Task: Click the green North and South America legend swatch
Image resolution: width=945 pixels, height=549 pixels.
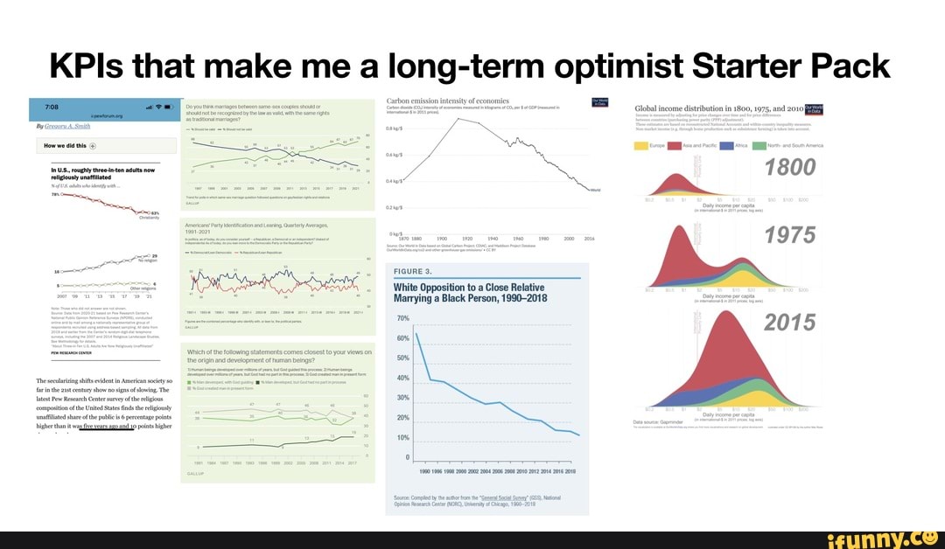Action: [x=759, y=145]
